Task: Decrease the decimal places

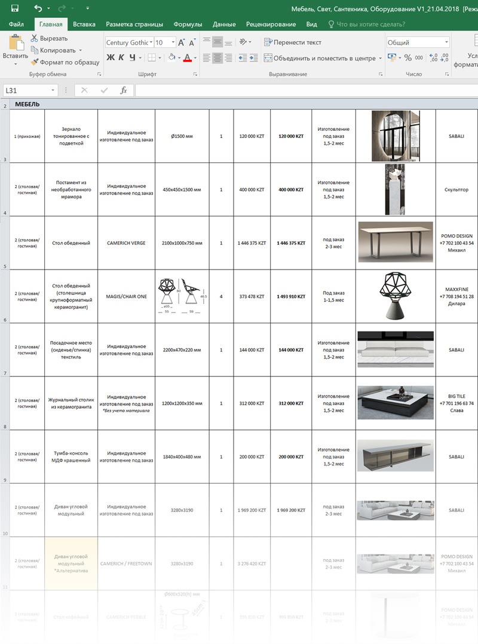Action: point(445,57)
